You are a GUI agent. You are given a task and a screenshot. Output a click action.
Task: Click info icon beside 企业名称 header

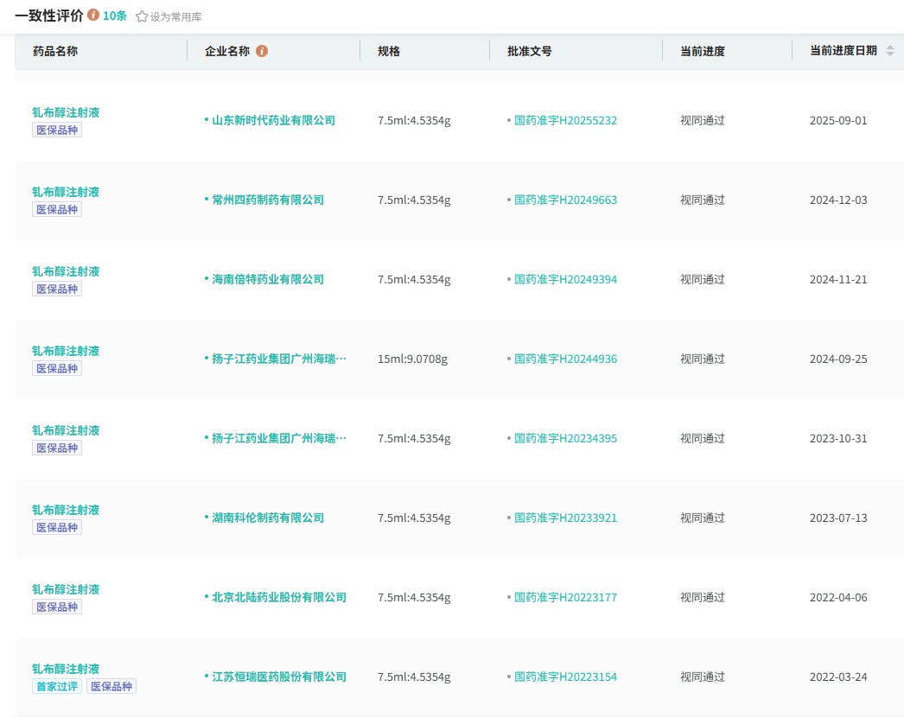262,51
